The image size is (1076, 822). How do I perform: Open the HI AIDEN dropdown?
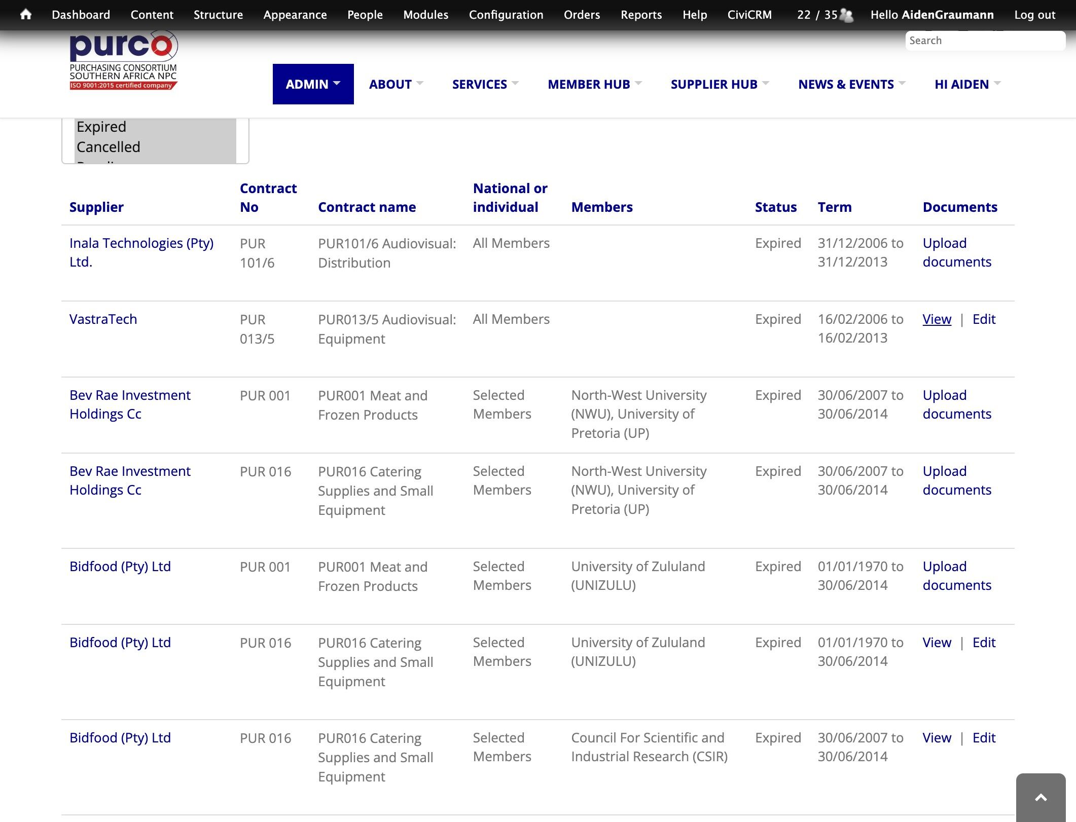pos(967,84)
